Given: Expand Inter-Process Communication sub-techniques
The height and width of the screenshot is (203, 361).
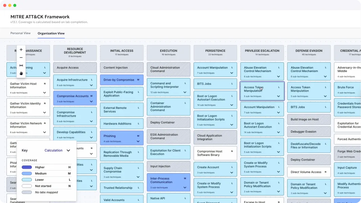Looking at the screenshot, I should pyautogui.click(x=185, y=187).
